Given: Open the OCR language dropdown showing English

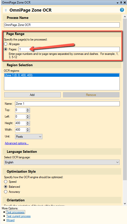Looking at the screenshot, I should click(x=62, y=162).
